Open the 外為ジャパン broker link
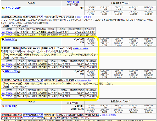The height and width of the screenshot is (121, 157). 11,71
